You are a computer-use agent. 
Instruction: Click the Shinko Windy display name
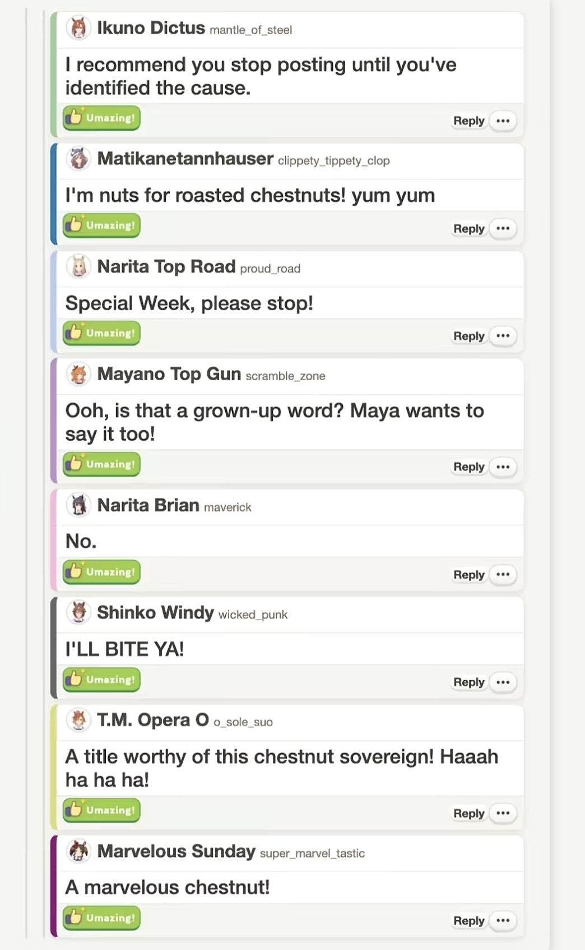[155, 612]
